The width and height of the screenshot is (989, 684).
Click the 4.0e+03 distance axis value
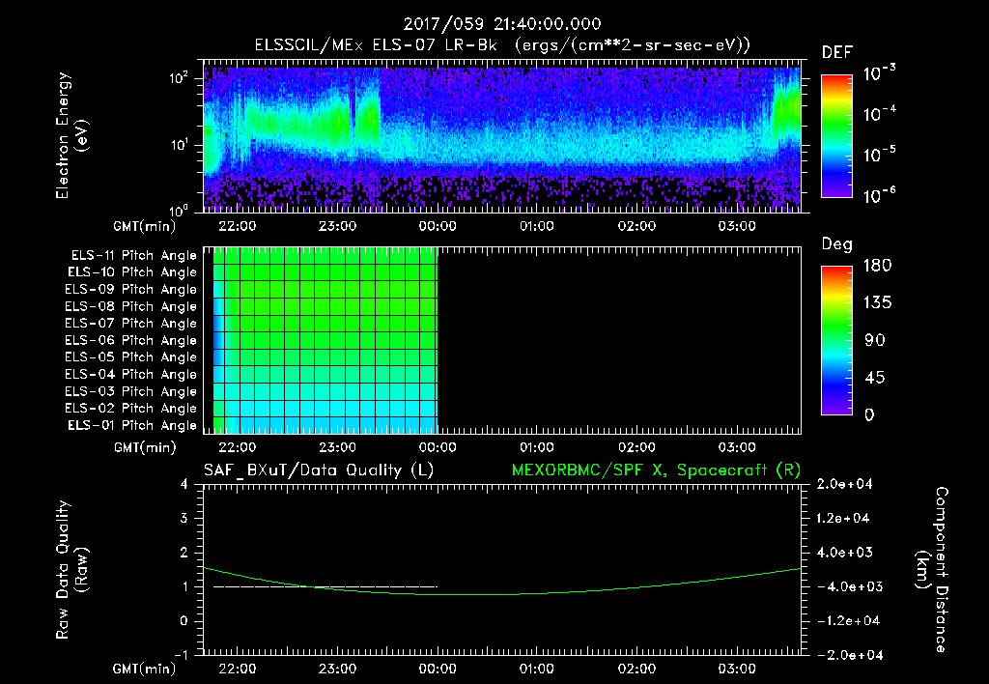point(844,553)
